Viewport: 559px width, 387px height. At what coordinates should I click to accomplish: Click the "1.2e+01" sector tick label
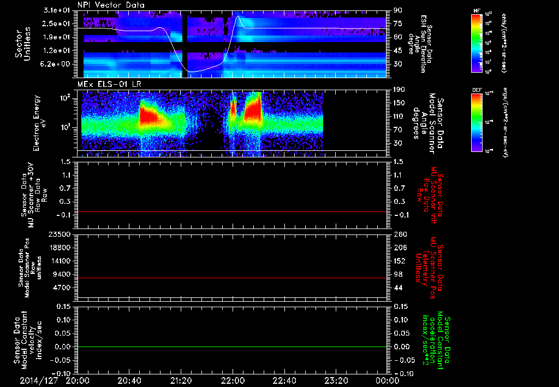(x=57, y=51)
